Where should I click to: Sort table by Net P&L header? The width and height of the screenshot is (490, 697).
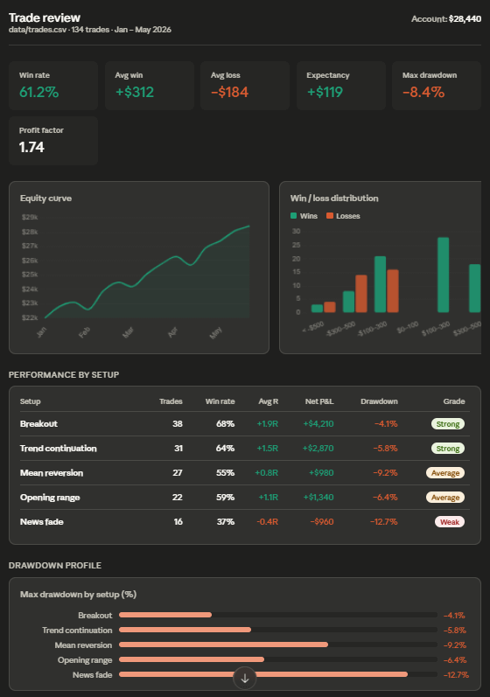pyautogui.click(x=319, y=401)
